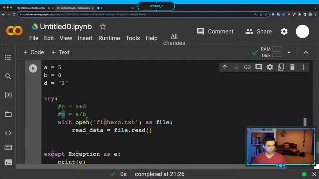The width and height of the screenshot is (319, 179).
Task: Open the Tools menu
Action: coord(133,38)
